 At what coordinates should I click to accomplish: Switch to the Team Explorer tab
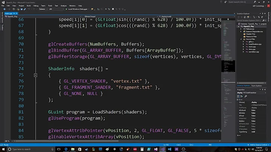256,86
